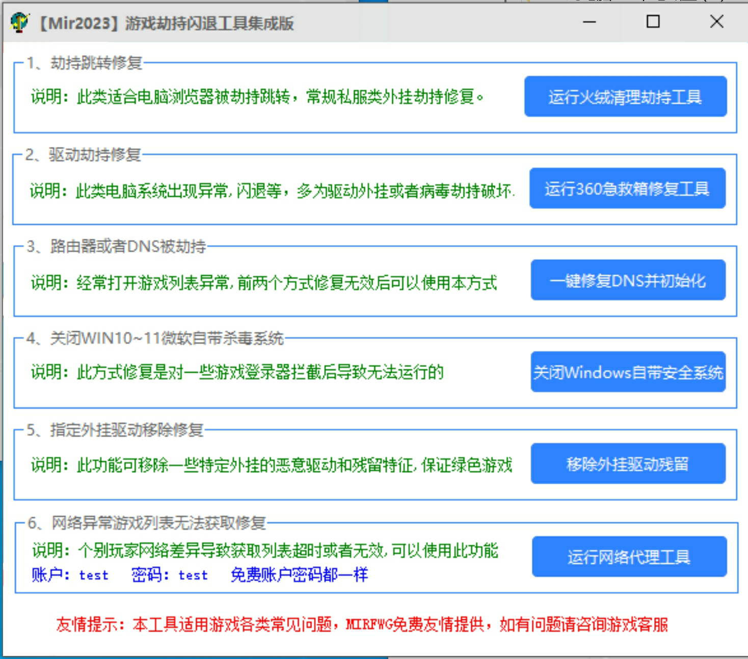Click 移除外挂驱动残留 button
The image size is (748, 659).
click(x=628, y=463)
